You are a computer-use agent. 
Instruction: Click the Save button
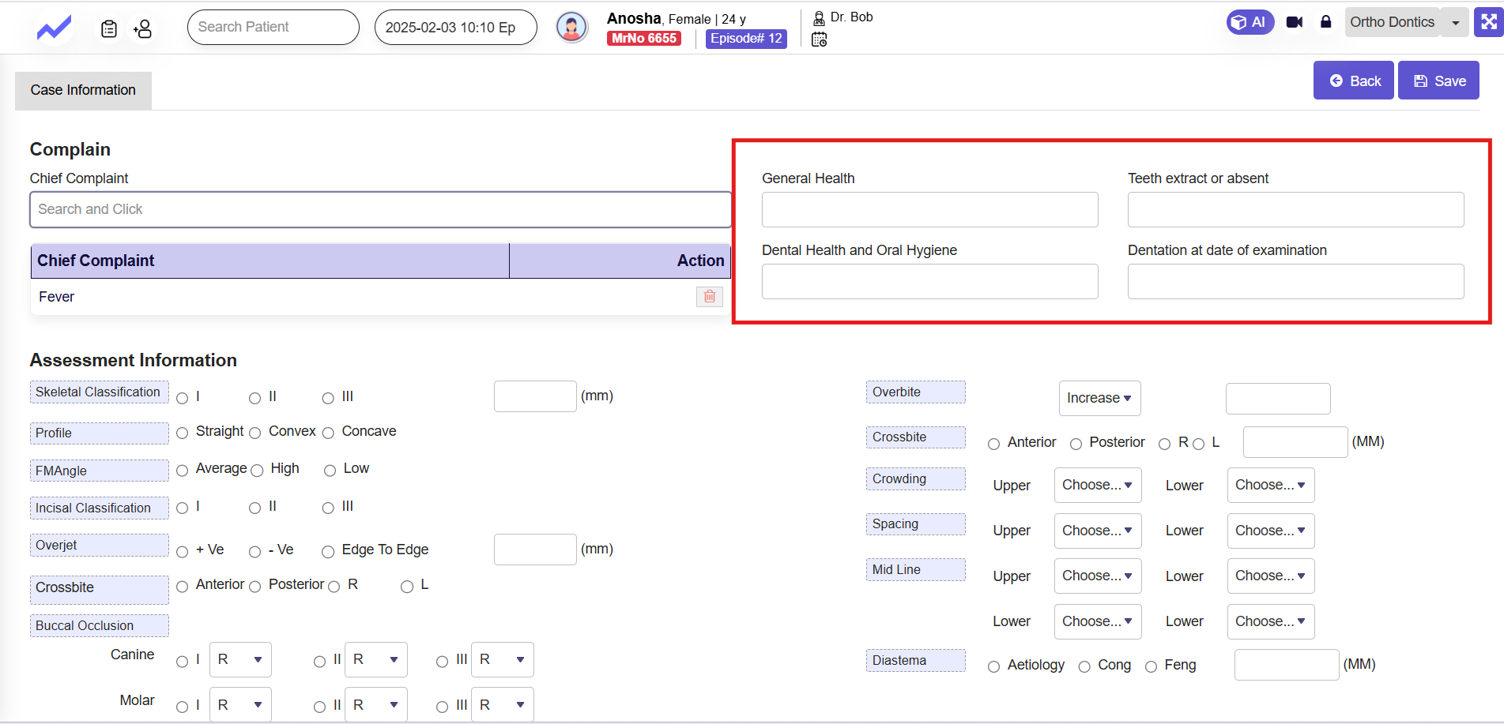coord(1438,81)
